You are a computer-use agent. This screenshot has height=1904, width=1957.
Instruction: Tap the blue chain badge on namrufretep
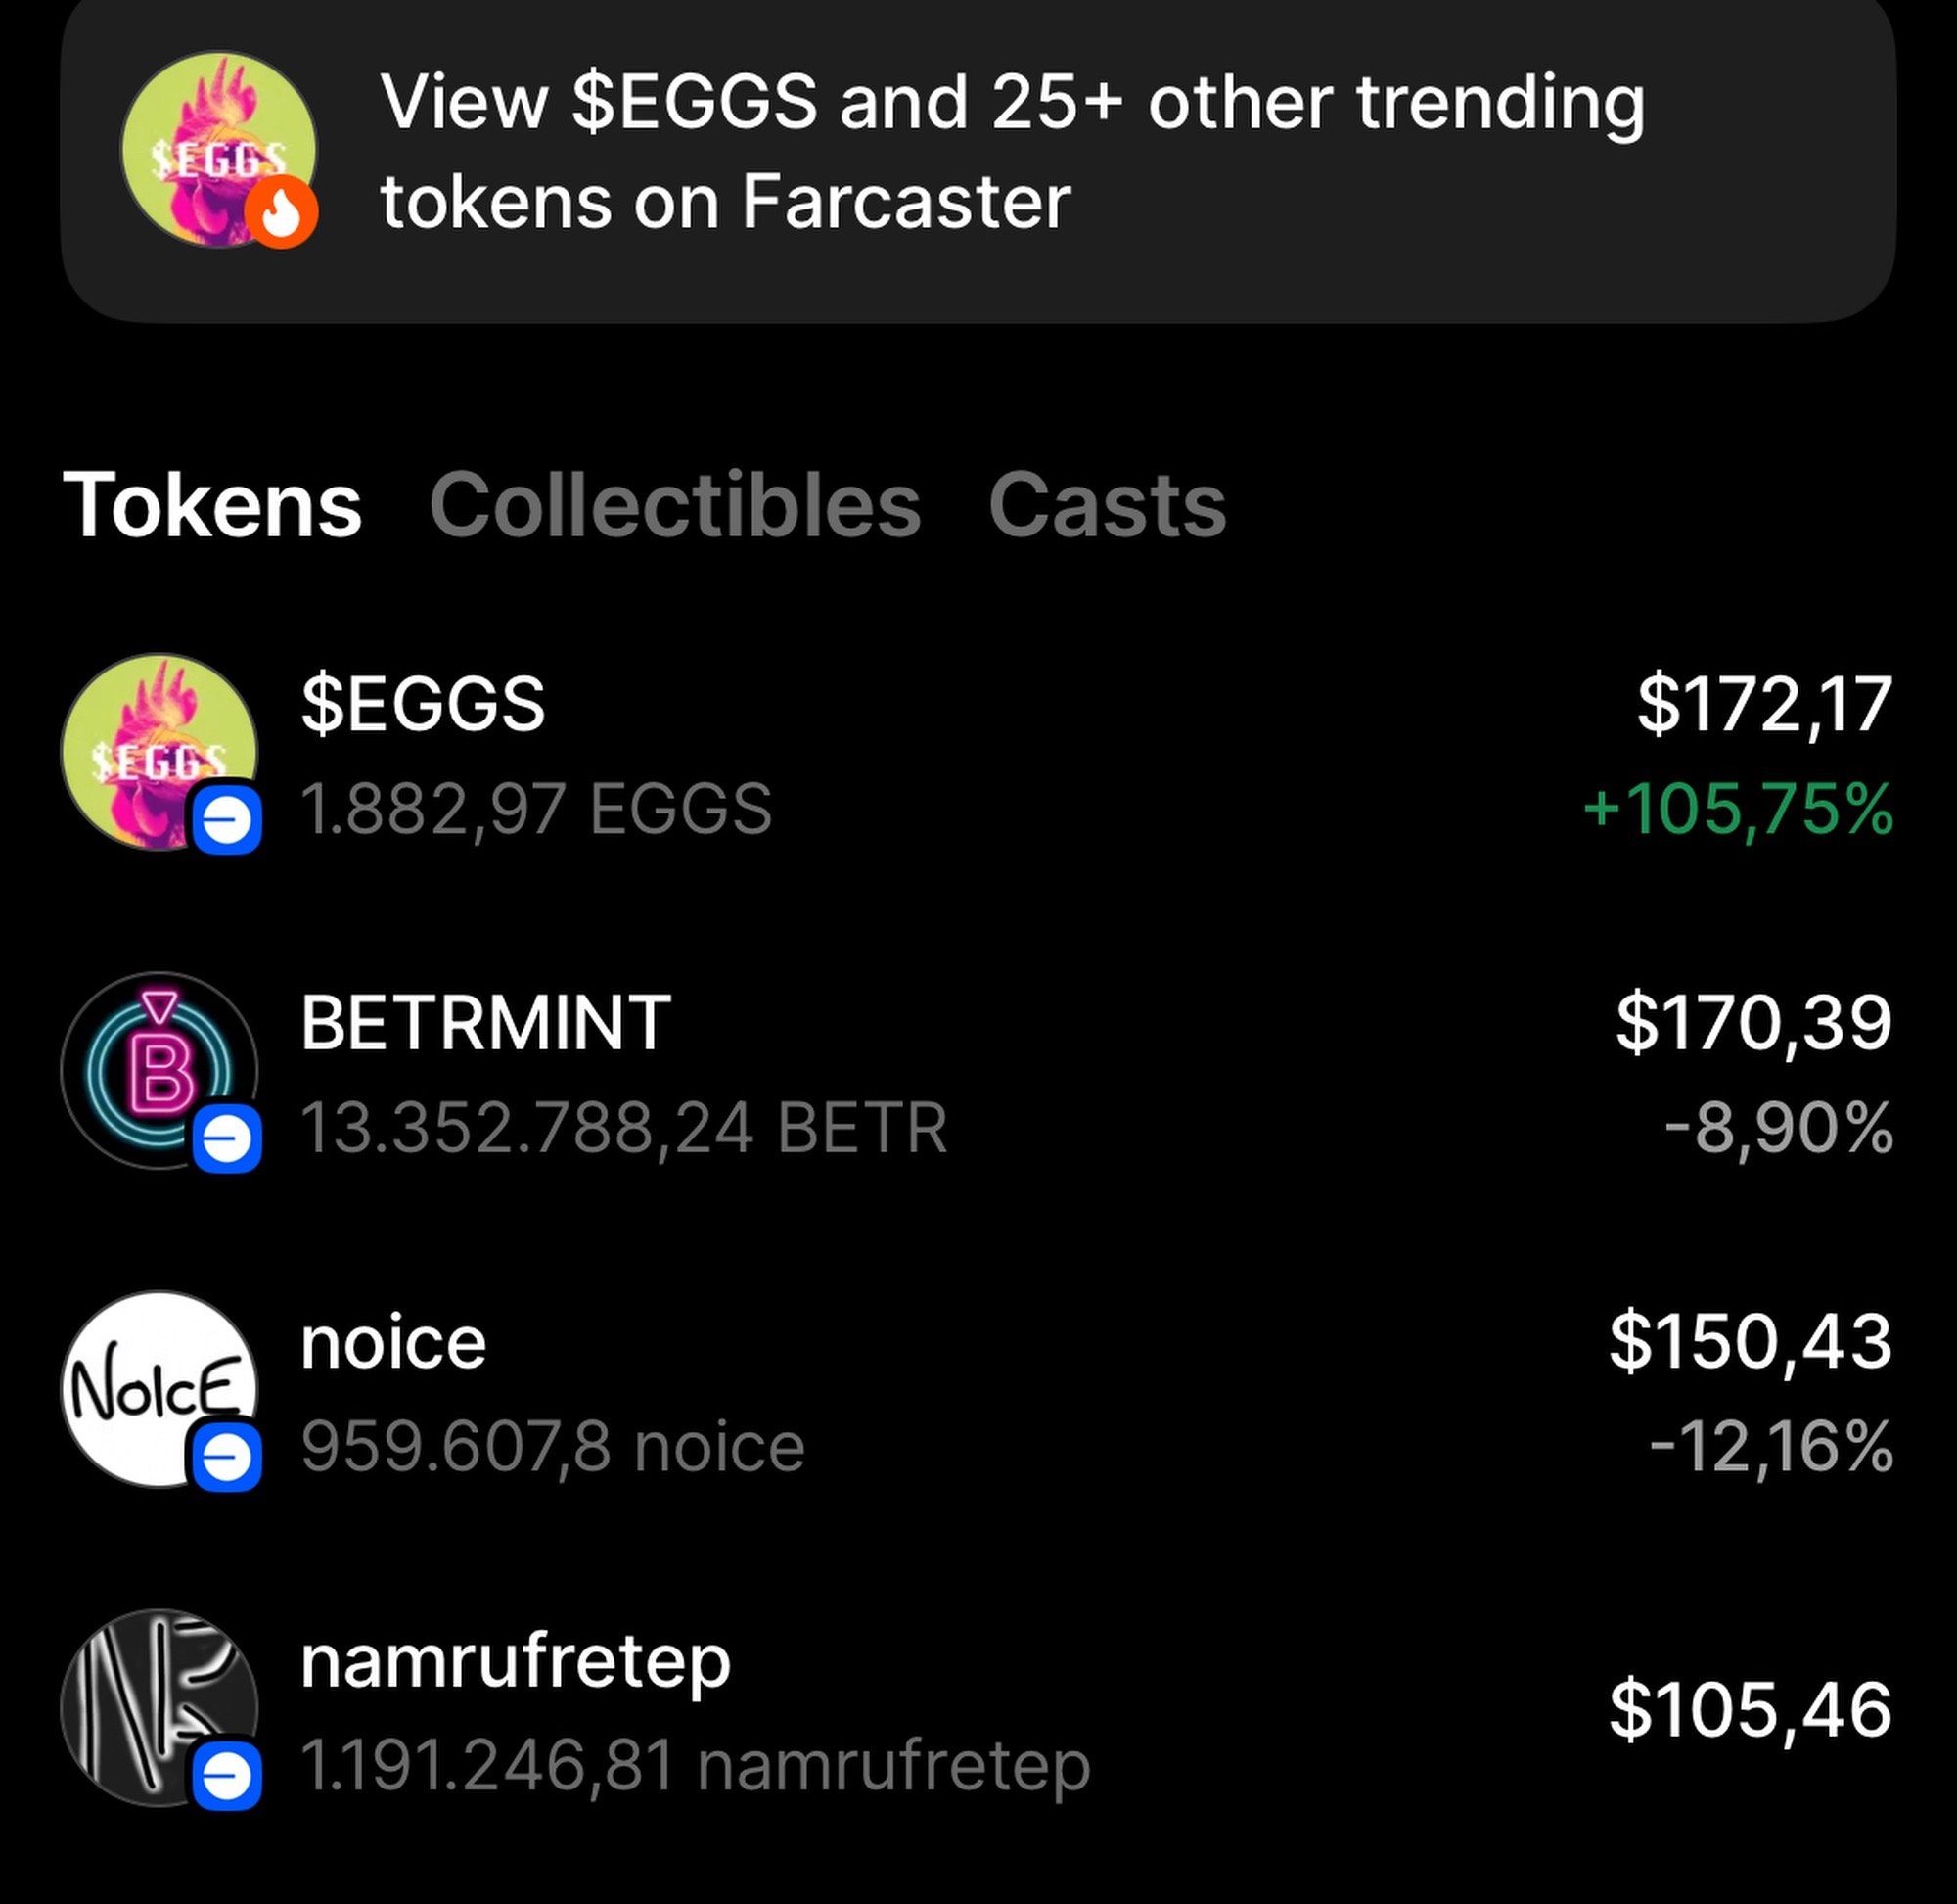(x=228, y=1776)
